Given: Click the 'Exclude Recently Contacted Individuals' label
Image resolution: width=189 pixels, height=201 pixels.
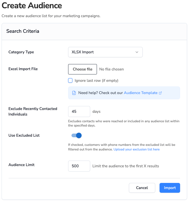Looking at the screenshot, I should [33, 112].
